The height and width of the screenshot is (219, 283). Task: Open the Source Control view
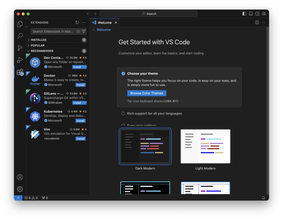[x=20, y=48]
